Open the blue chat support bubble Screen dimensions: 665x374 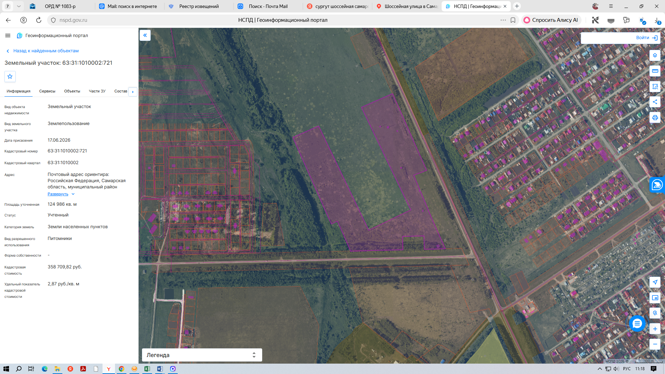click(637, 323)
